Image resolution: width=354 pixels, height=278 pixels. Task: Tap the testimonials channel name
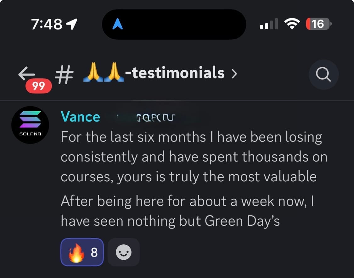[x=178, y=73]
